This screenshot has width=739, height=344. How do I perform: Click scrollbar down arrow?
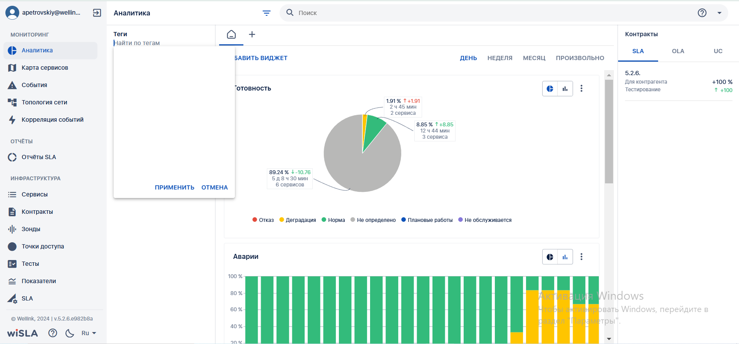pyautogui.click(x=609, y=339)
